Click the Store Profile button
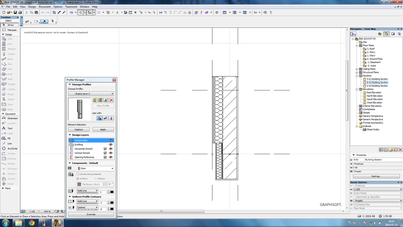Image resolution: width=403 pixels, height=227 pixels. 103,106
